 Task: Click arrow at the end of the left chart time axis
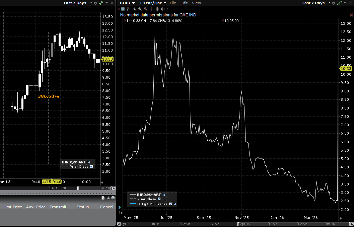click(x=102, y=182)
